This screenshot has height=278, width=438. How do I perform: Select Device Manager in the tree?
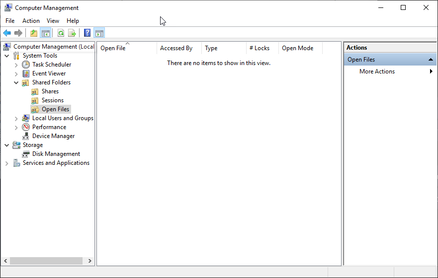click(53, 136)
